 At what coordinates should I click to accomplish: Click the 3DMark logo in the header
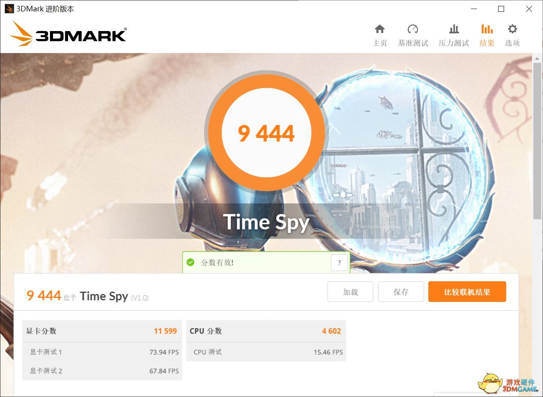point(68,34)
